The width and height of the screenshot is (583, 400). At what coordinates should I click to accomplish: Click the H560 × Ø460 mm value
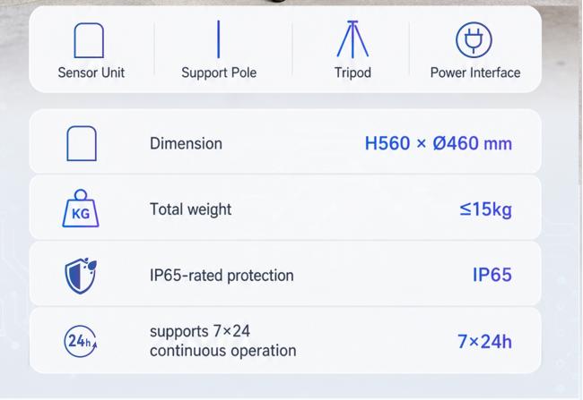tap(439, 143)
